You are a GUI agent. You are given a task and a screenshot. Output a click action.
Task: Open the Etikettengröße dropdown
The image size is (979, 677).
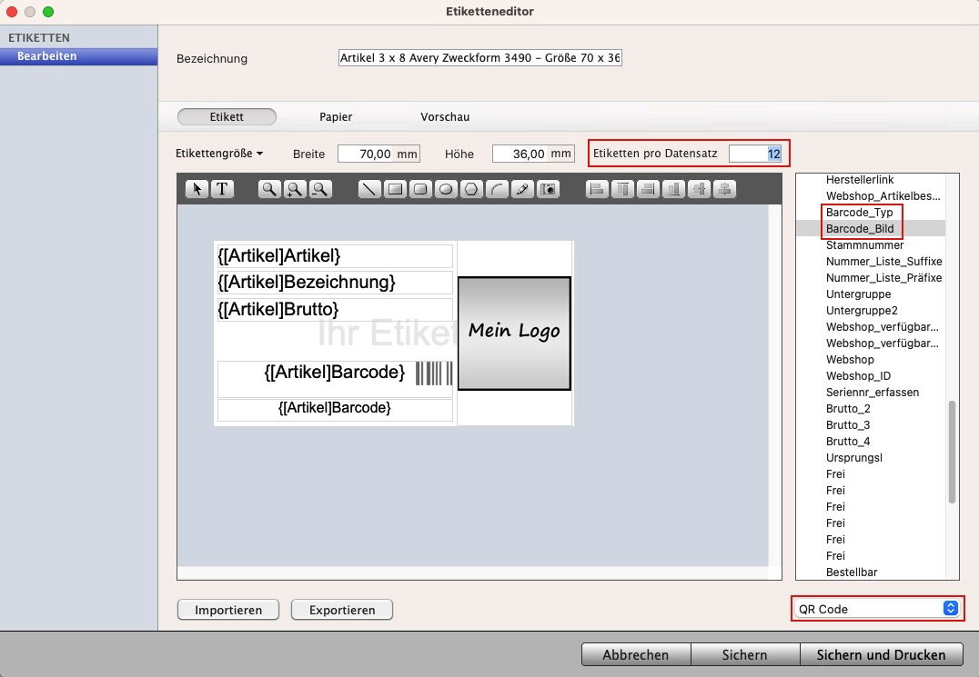(219, 154)
